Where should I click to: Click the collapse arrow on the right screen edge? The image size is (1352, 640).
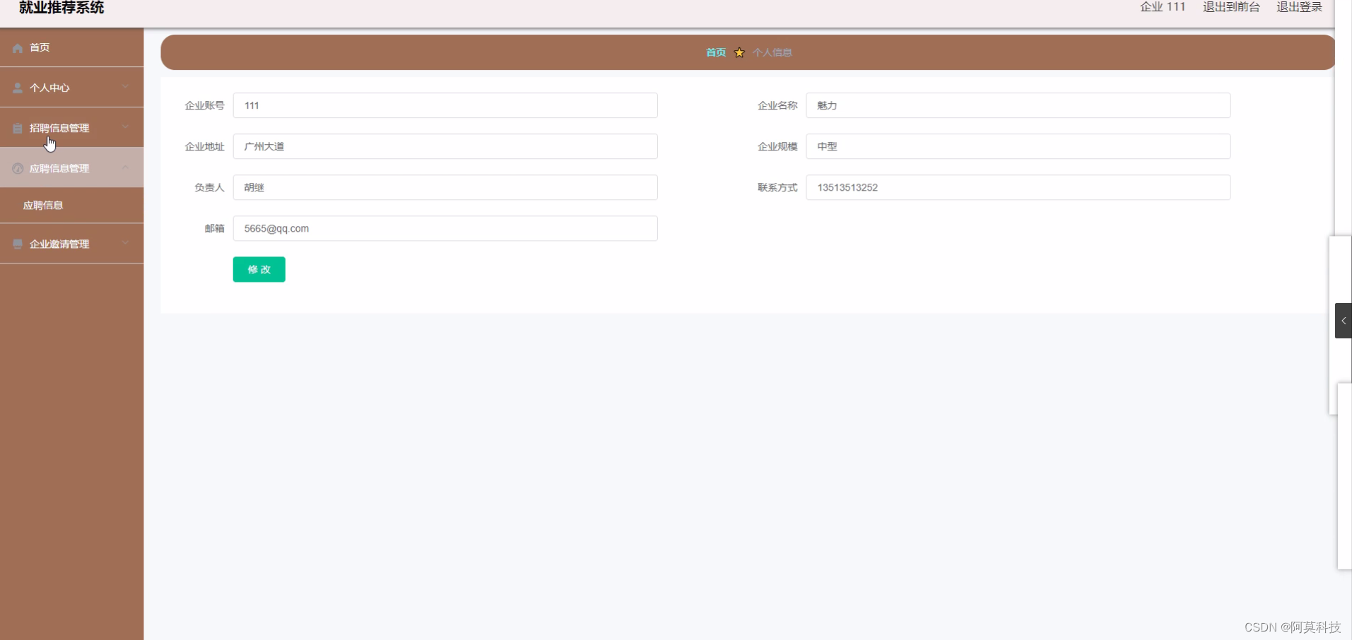tap(1344, 321)
